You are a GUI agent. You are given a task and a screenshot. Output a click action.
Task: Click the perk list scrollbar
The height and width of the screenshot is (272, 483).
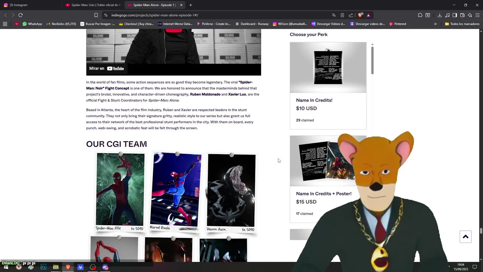tap(372, 60)
